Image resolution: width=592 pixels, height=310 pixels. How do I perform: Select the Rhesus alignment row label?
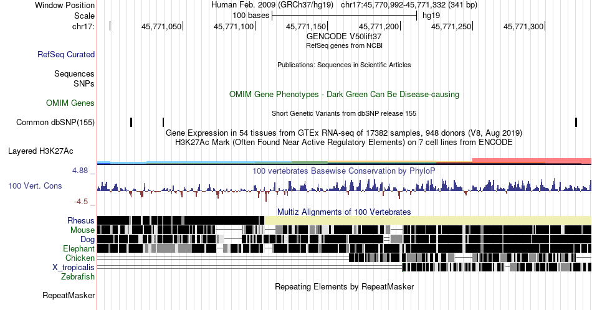point(81,220)
